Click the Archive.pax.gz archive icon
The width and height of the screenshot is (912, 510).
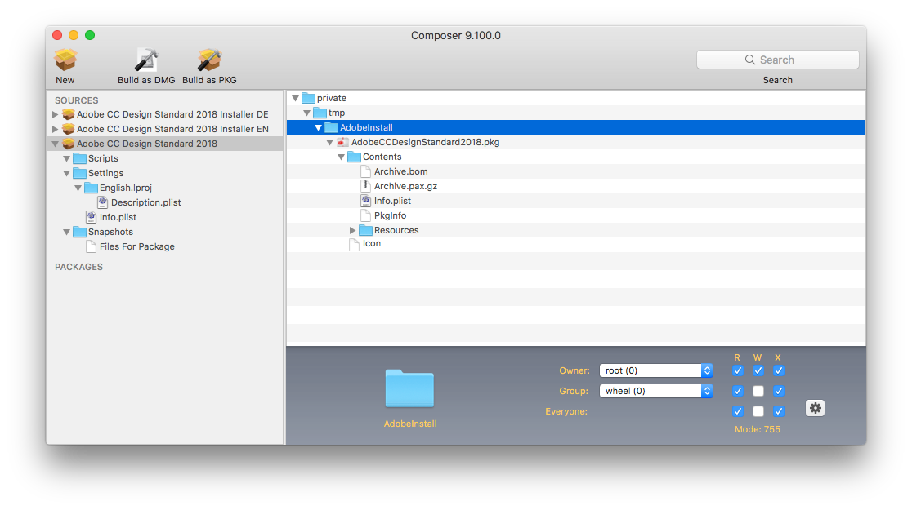pos(365,186)
